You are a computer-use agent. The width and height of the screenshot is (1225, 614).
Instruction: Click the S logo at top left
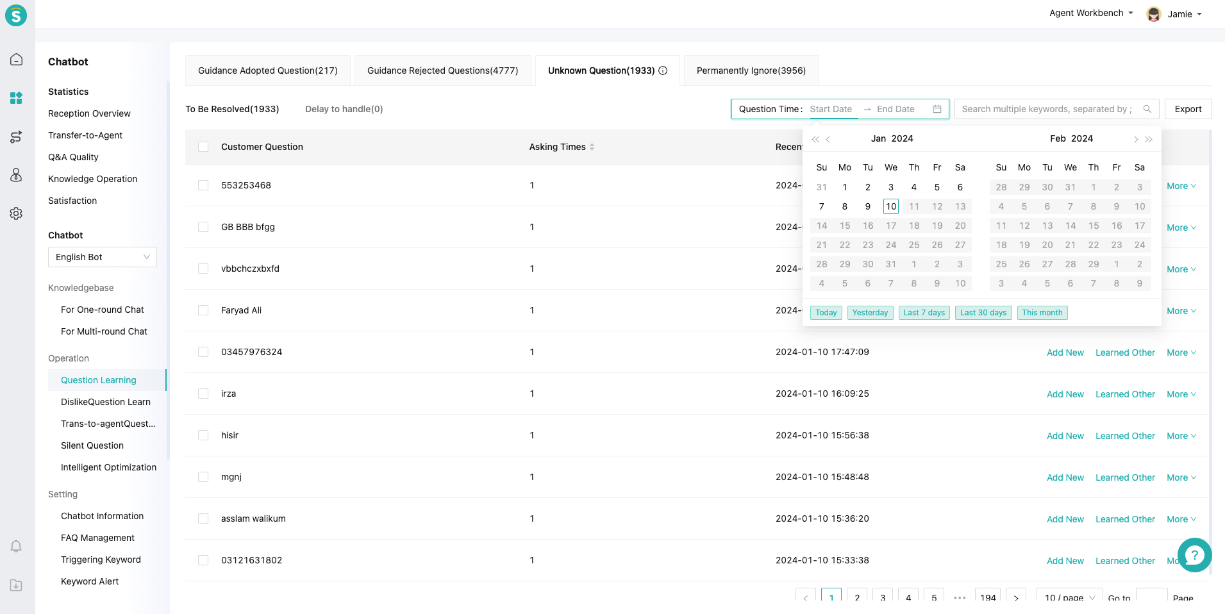click(x=16, y=15)
